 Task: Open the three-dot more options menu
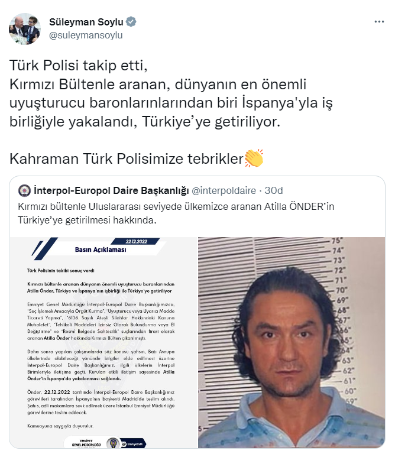[379, 22]
